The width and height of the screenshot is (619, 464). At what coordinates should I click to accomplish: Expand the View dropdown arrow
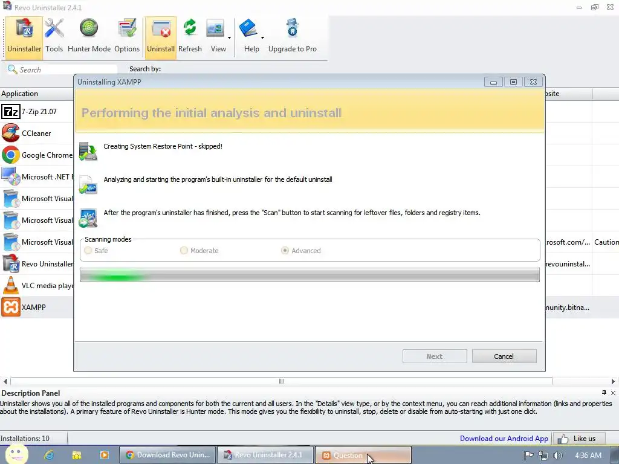[x=229, y=38]
